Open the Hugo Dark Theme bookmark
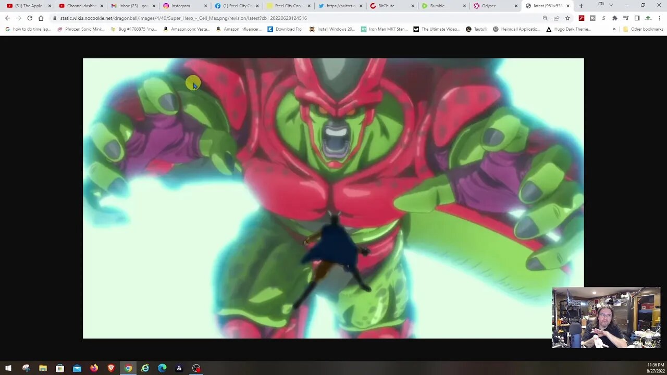This screenshot has width=667, height=375. coord(568,29)
